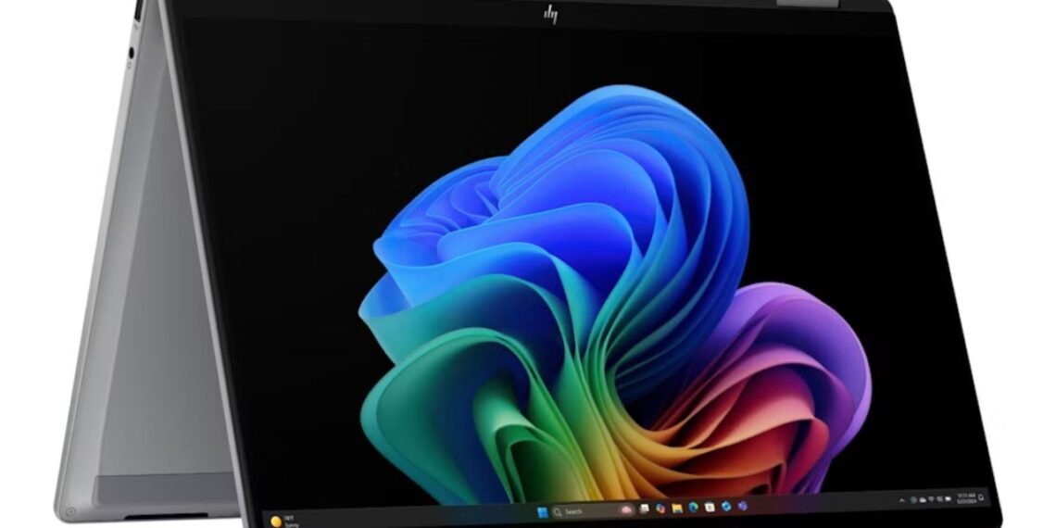Click the taskbar Search box

pyautogui.click(x=594, y=510)
